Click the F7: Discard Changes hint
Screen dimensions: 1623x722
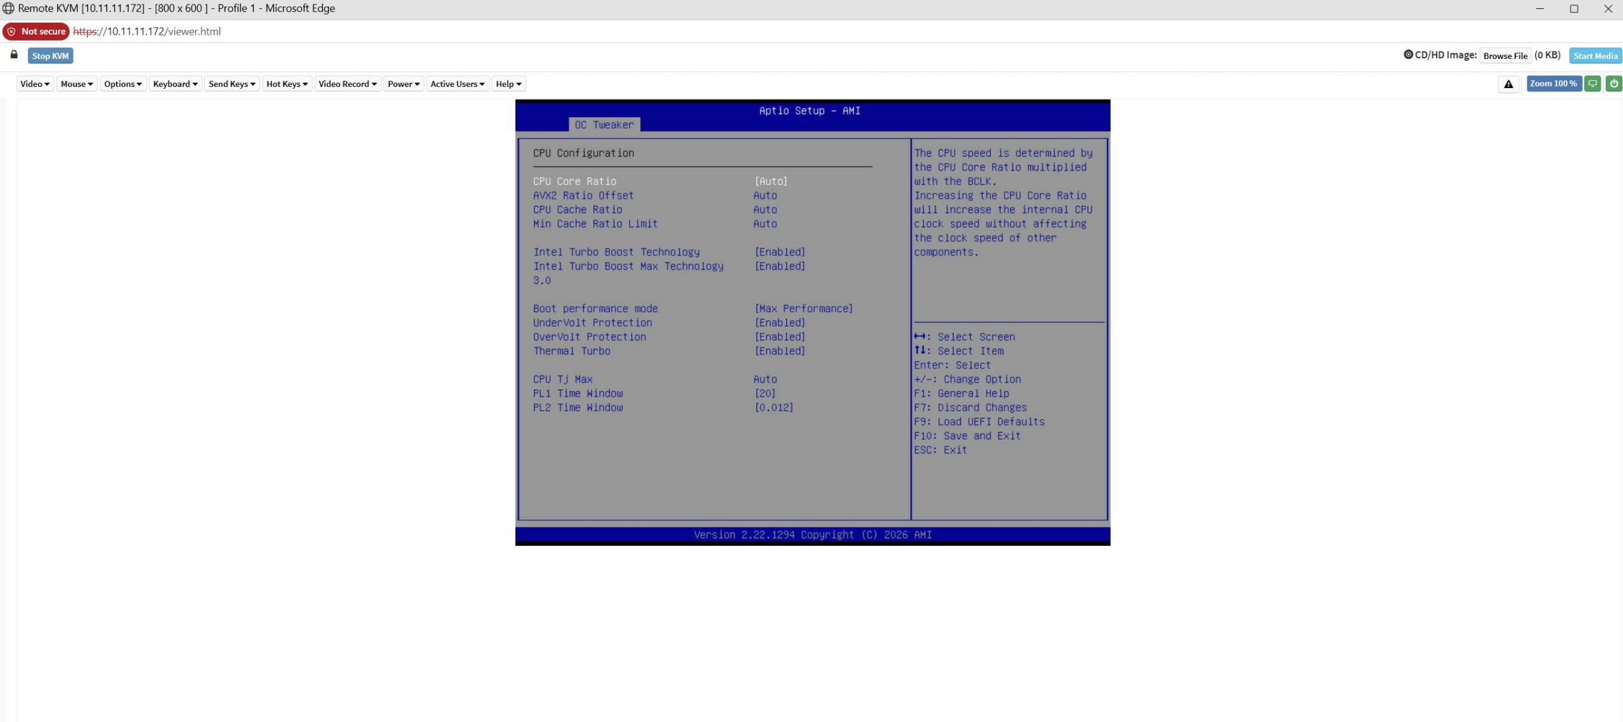pyautogui.click(x=970, y=408)
